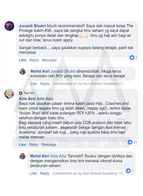Like Mohd Asri's reply to Junaidi
Screen dimensions: 143x196
tap(34, 83)
